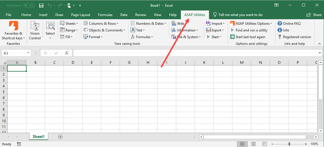Viewport: 324px width, 147px height.
Task: Click Registered version
Action: [x=294, y=37]
